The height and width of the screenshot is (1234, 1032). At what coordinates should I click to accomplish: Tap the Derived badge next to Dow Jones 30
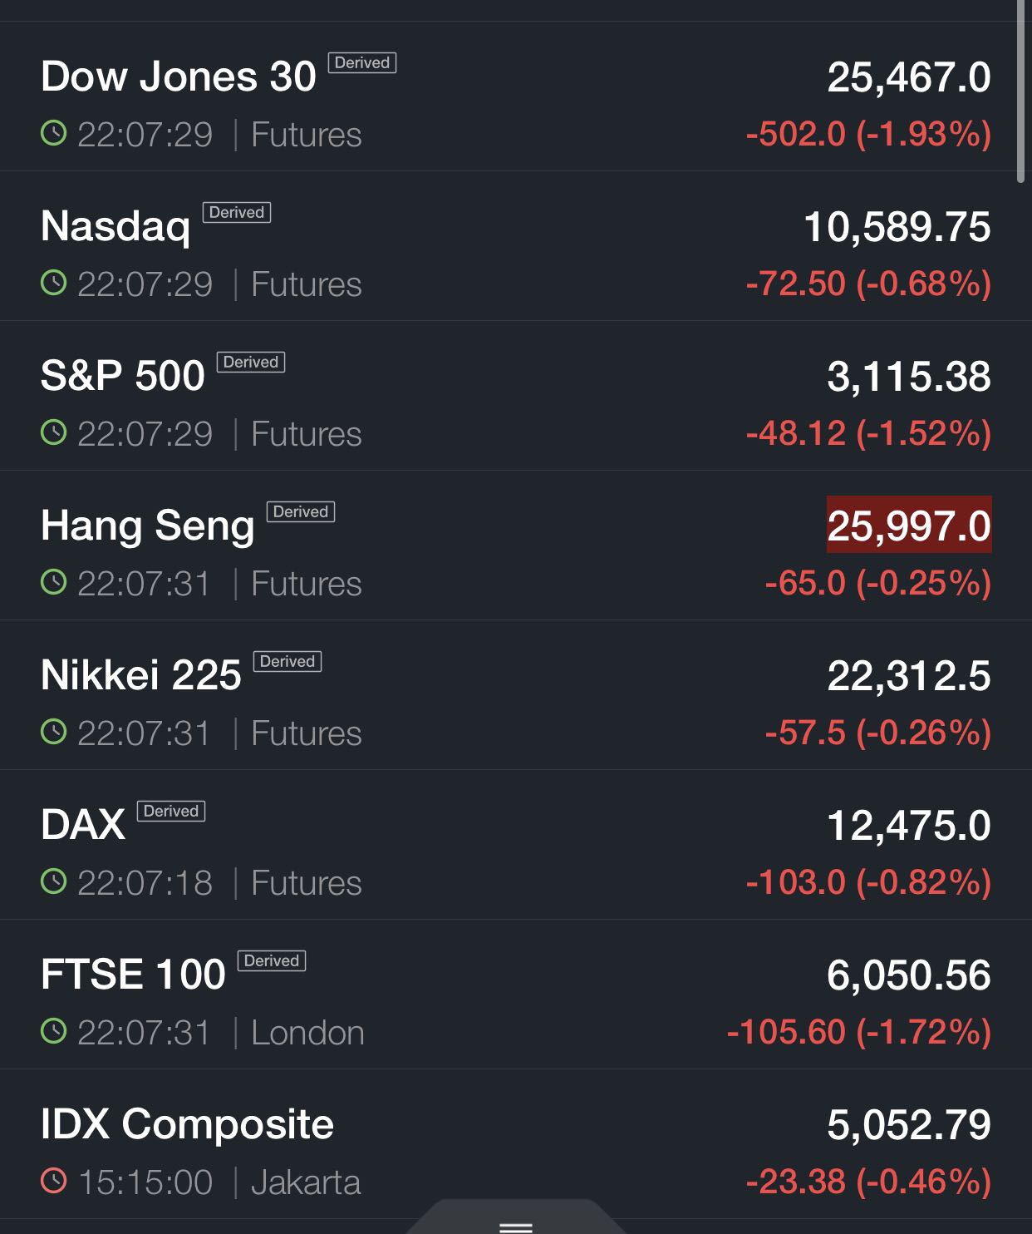362,63
